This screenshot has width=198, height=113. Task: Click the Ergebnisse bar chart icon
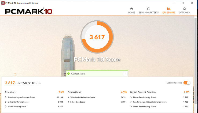pos(169,9)
